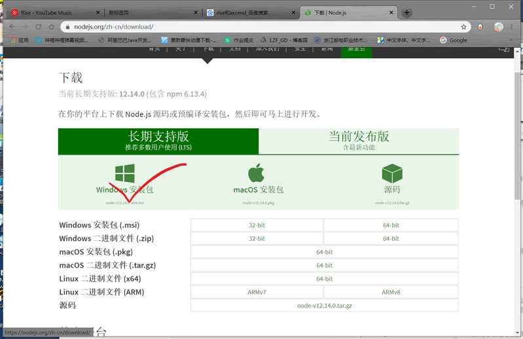The width and height of the screenshot is (523, 339).
Task: Click the node-v12.14.0.tar.gz source link
Action: tap(325, 306)
